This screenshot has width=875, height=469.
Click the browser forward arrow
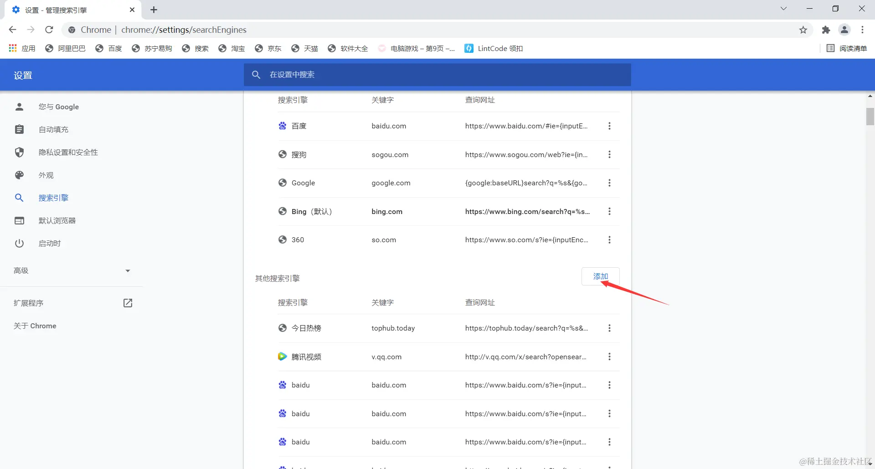pos(31,30)
